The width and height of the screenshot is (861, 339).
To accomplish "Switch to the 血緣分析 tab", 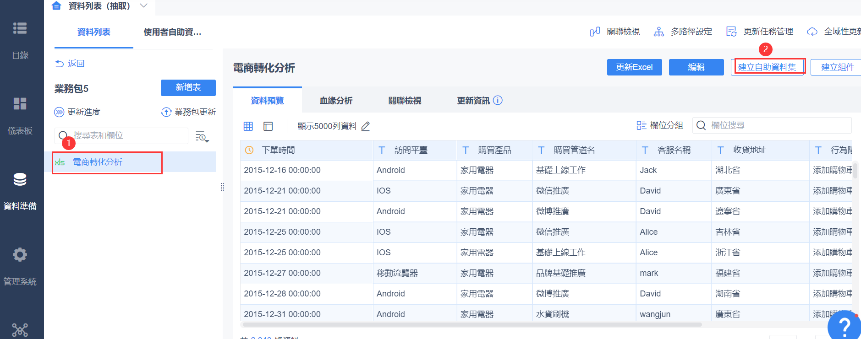I will click(336, 101).
